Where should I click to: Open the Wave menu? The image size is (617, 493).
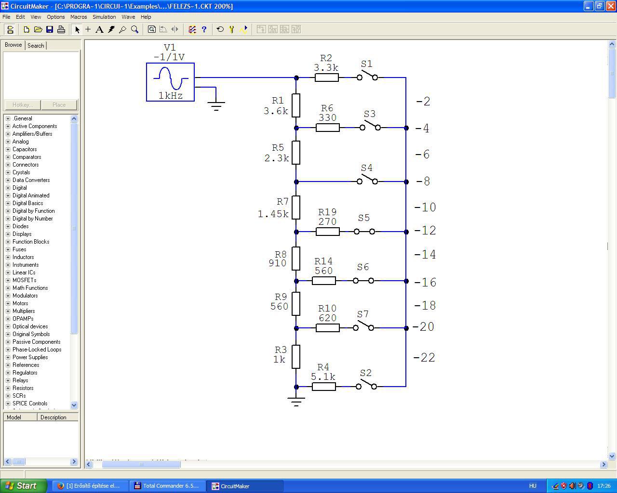[128, 17]
